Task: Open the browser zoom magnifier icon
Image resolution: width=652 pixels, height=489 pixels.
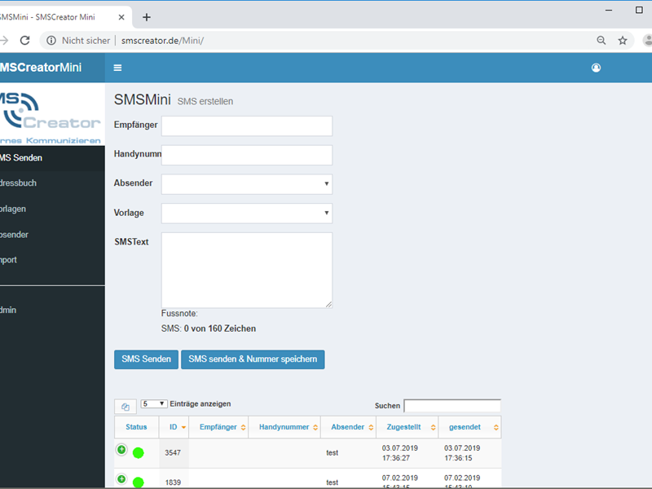Action: pyautogui.click(x=601, y=40)
